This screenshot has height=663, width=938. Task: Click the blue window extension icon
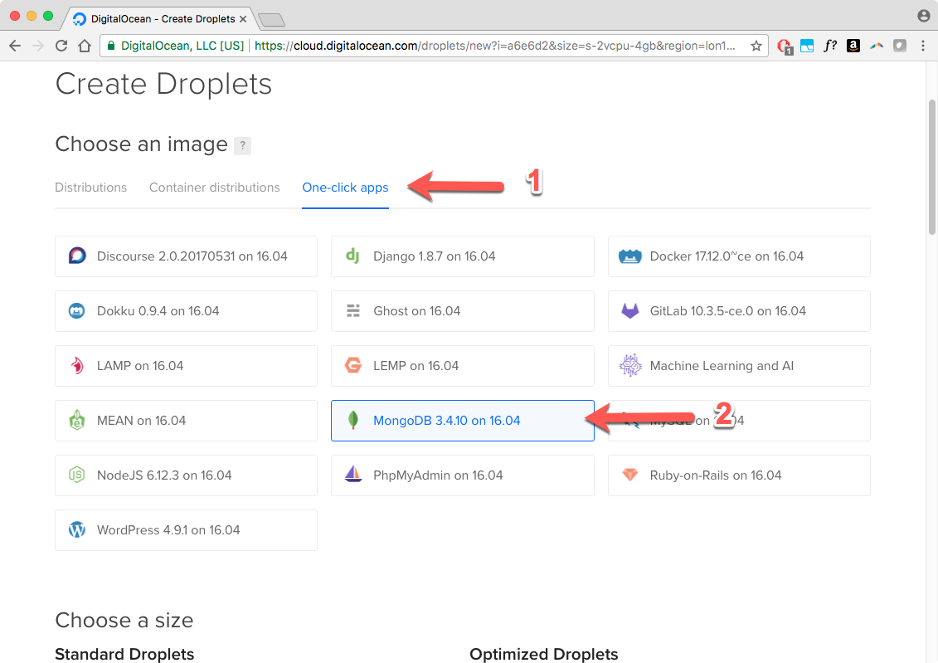click(x=807, y=46)
